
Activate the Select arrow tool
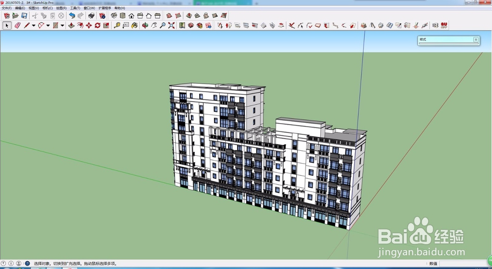point(6,26)
